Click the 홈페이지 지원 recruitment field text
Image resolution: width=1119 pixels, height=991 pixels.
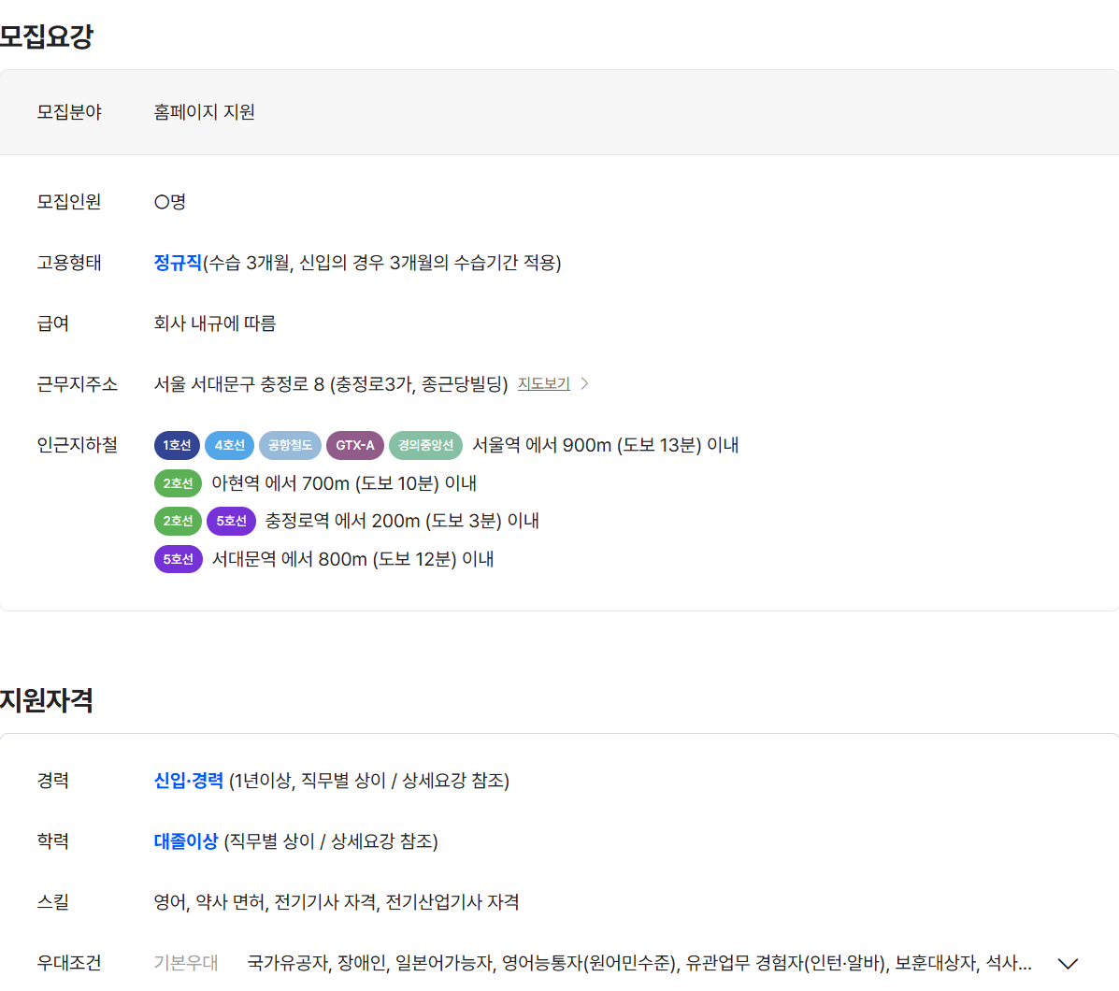click(204, 112)
